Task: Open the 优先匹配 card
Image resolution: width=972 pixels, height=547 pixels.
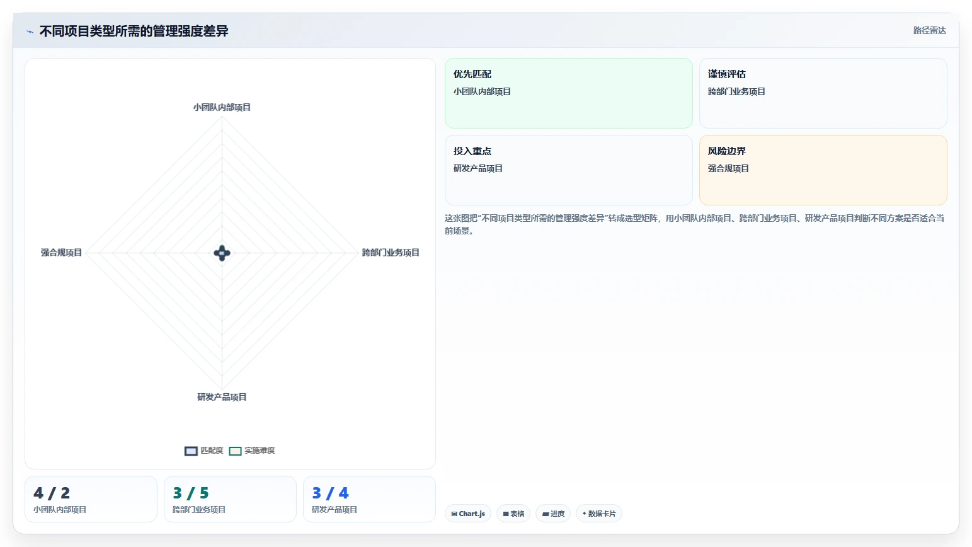Action: 568,93
